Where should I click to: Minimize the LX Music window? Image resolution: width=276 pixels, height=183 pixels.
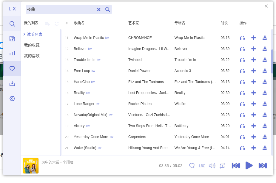point(252,6)
